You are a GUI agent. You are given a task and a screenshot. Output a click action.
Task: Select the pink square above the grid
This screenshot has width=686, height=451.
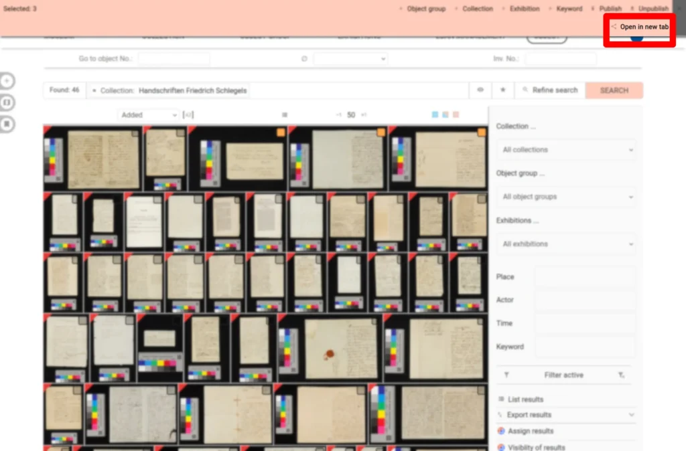(456, 114)
